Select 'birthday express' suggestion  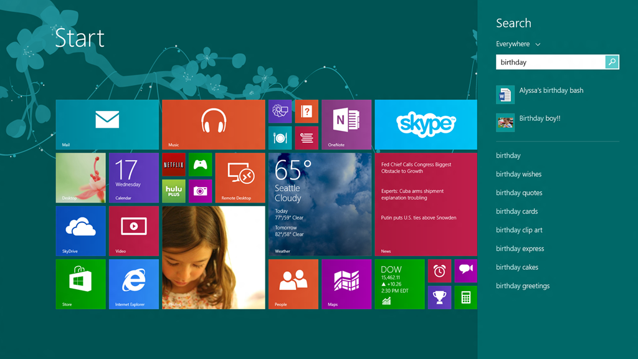tap(520, 249)
